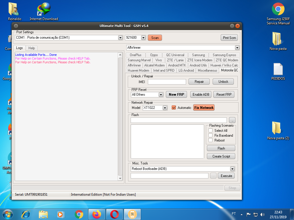
Task: Select the Logs tab
Action: [x=19, y=48]
